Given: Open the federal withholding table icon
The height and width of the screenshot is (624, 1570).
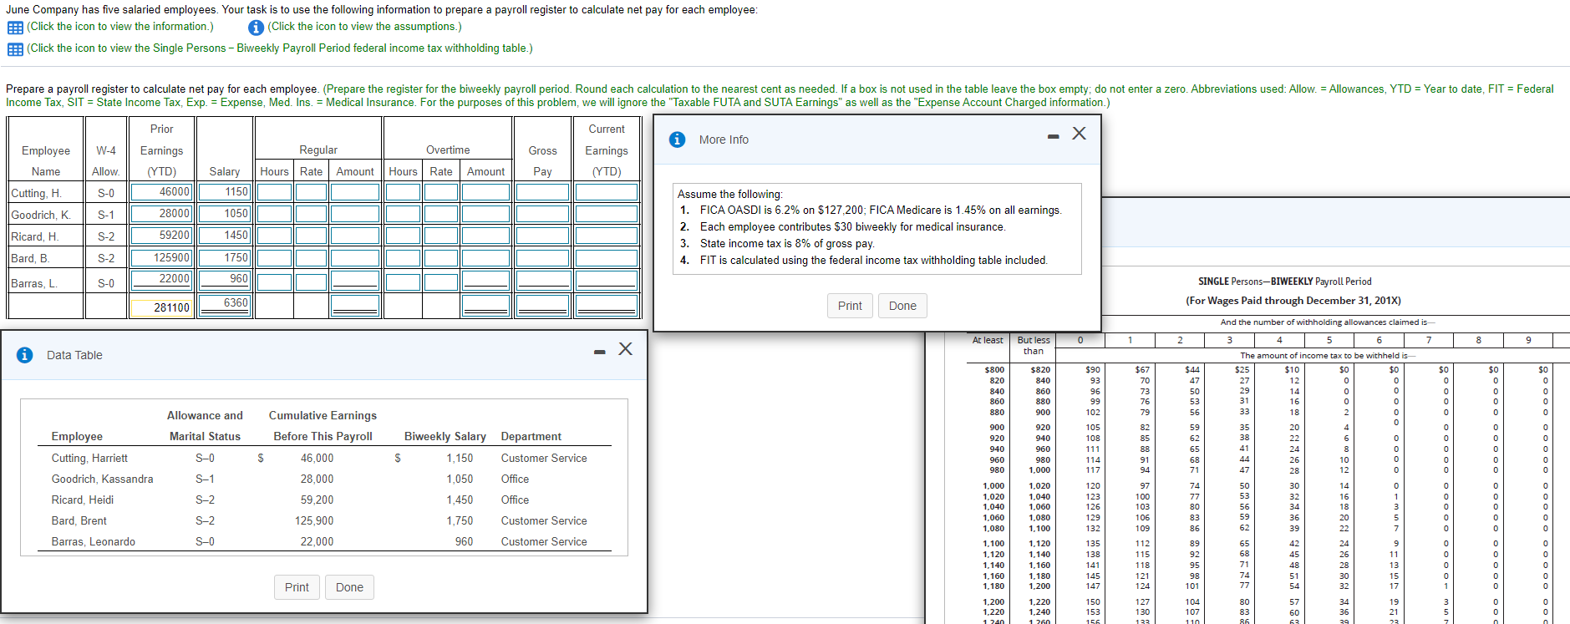Looking at the screenshot, I should 15,49.
